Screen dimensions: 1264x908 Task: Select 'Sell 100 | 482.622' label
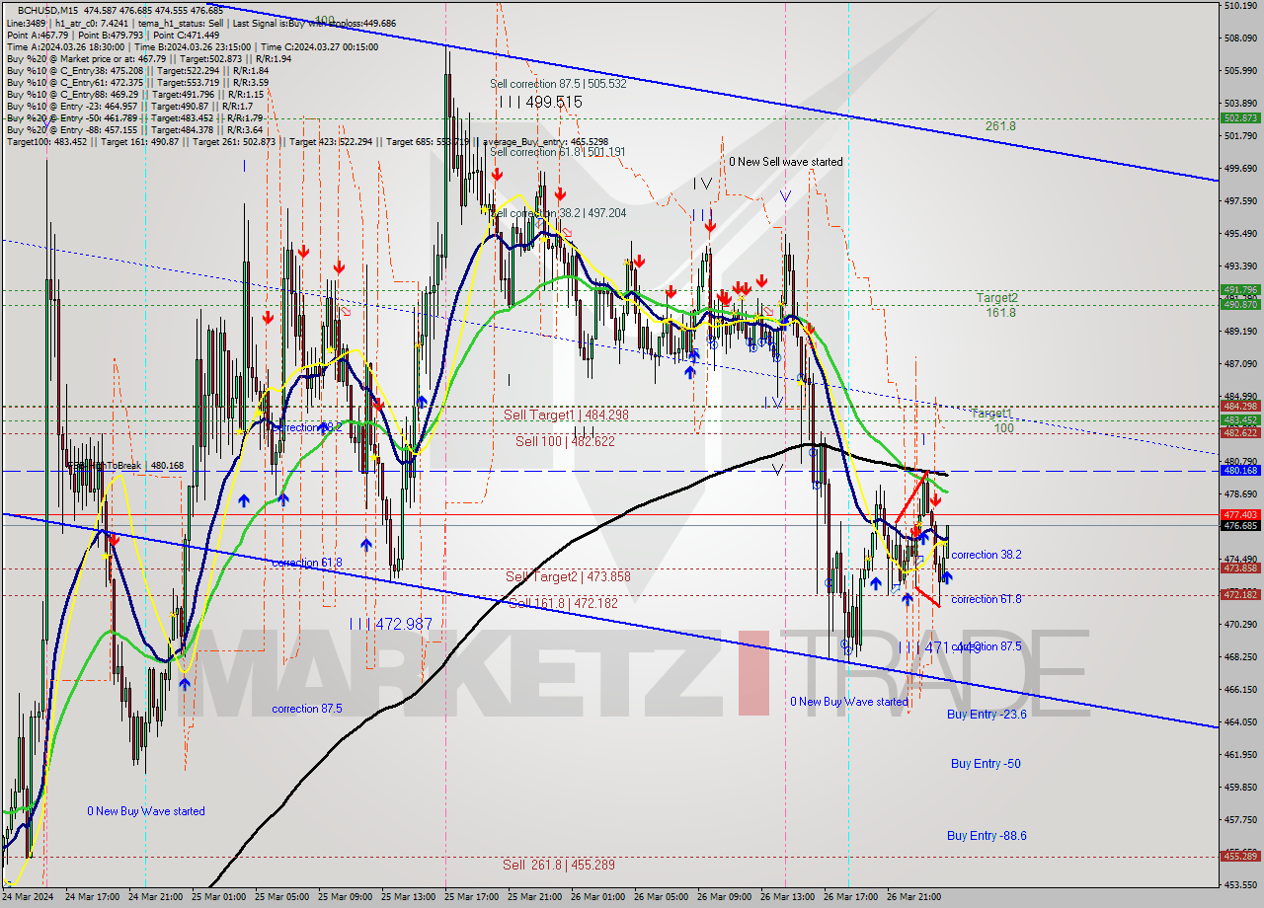565,442
